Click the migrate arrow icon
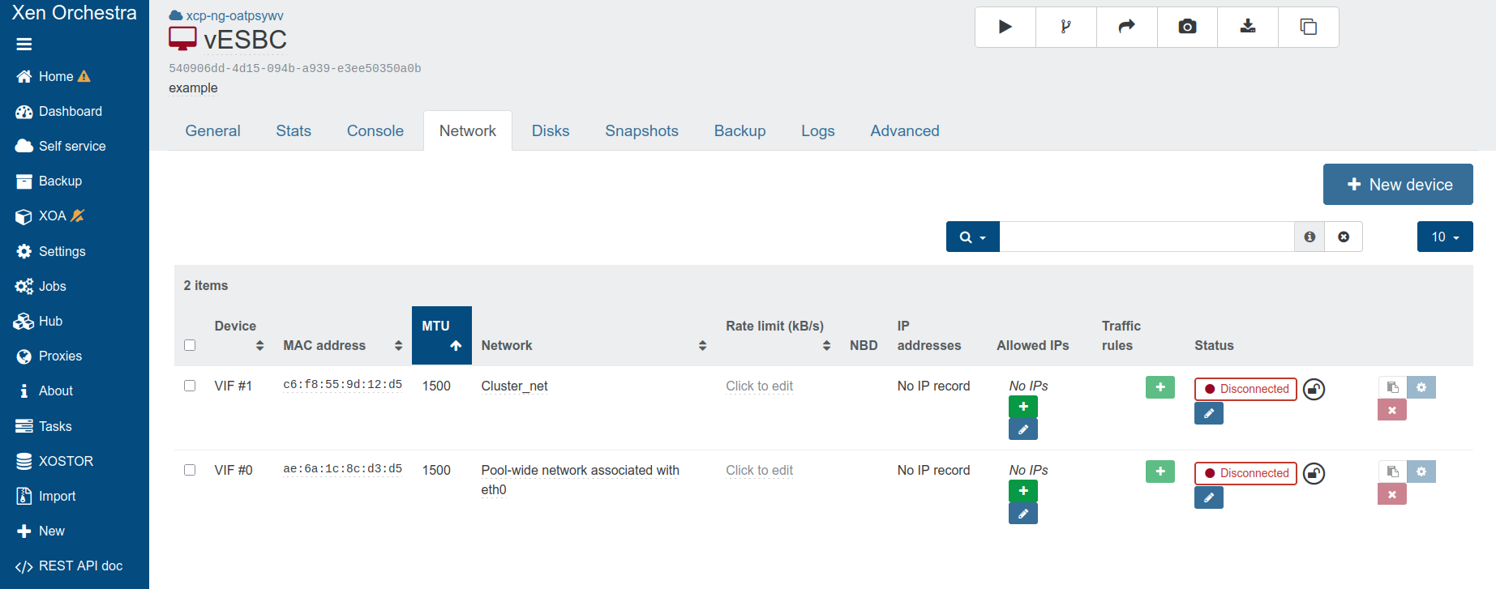 tap(1126, 27)
